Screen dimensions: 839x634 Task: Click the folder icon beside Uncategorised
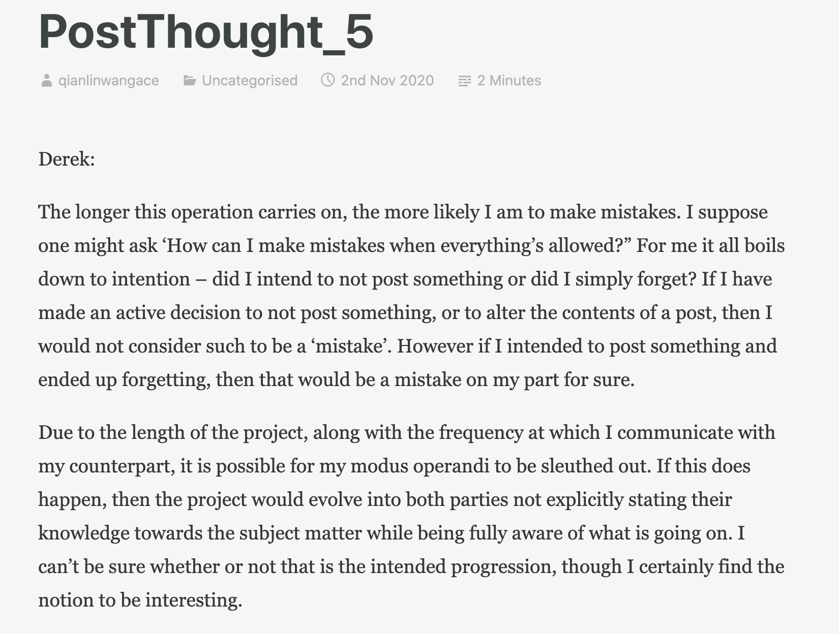point(190,81)
